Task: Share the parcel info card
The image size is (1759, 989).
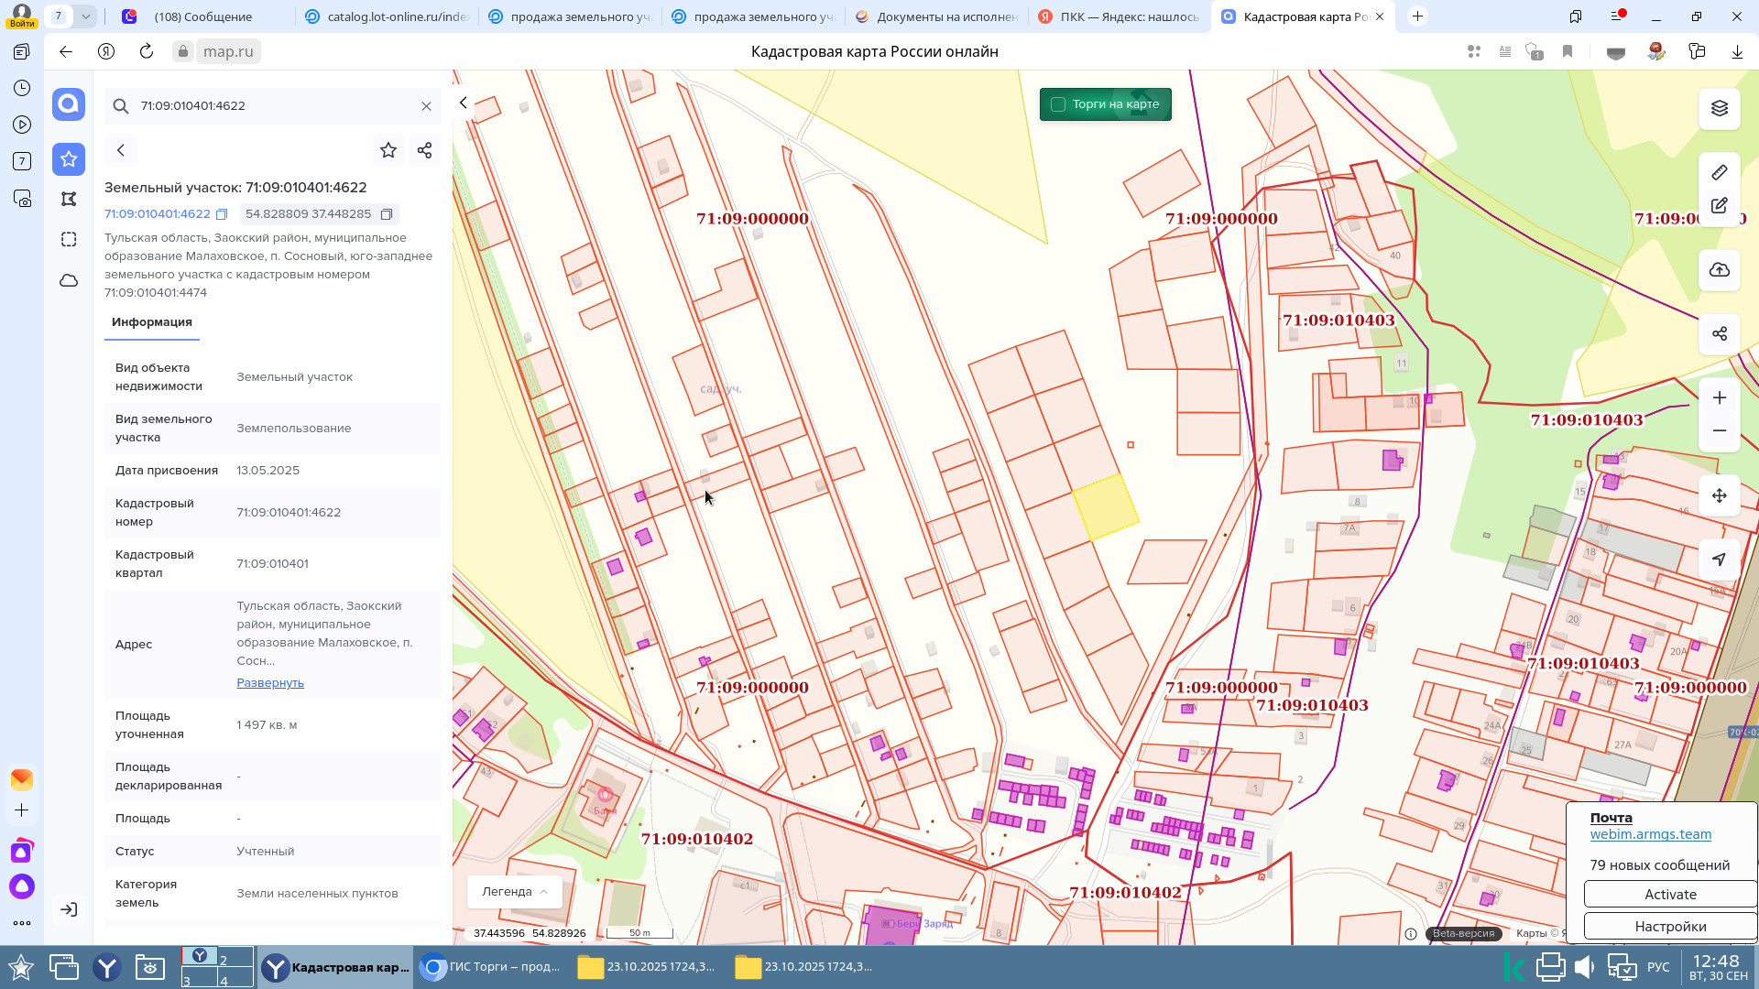Action: click(x=424, y=150)
